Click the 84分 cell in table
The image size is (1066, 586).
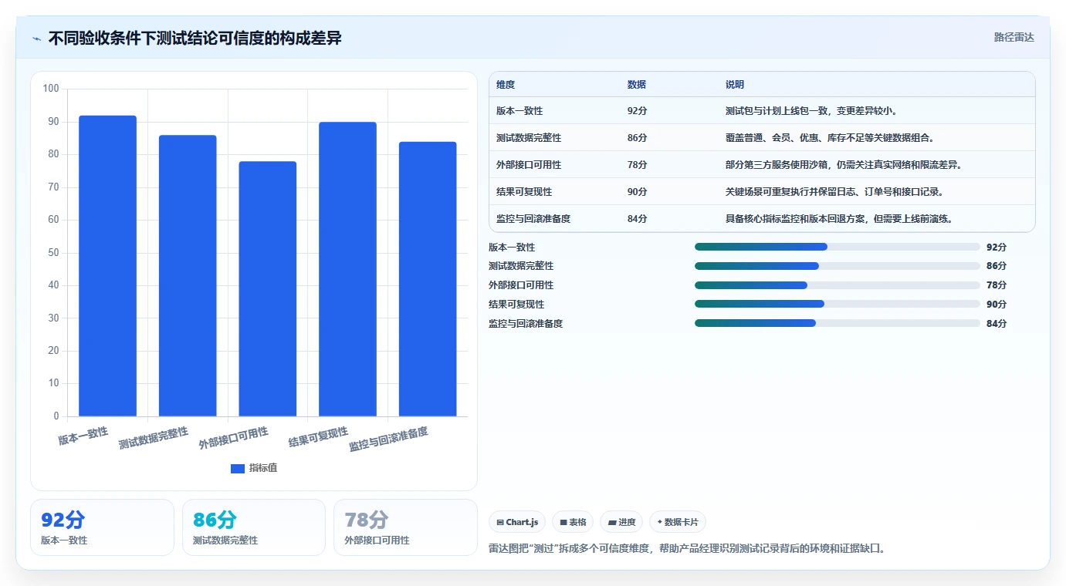tap(638, 219)
